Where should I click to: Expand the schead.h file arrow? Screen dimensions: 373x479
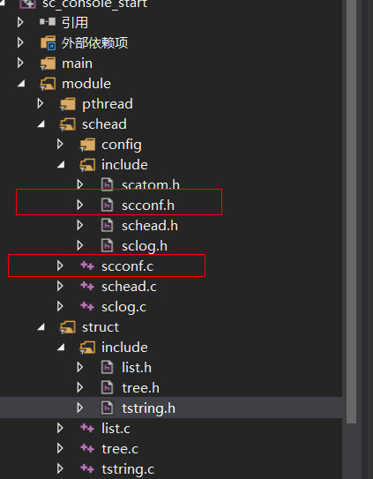[x=80, y=226]
